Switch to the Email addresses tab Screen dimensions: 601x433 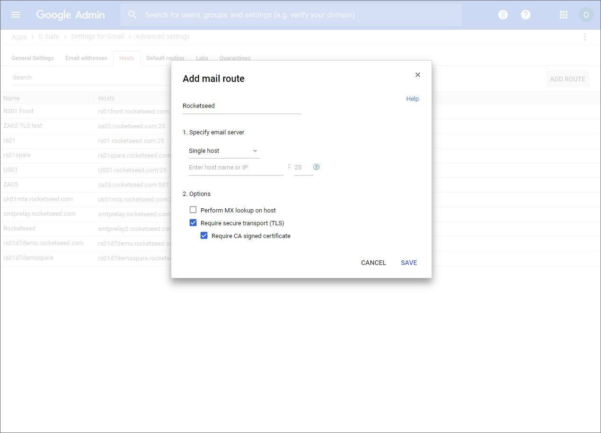coord(86,58)
